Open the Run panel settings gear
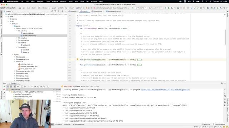229x128 pixels. pos(222,83)
